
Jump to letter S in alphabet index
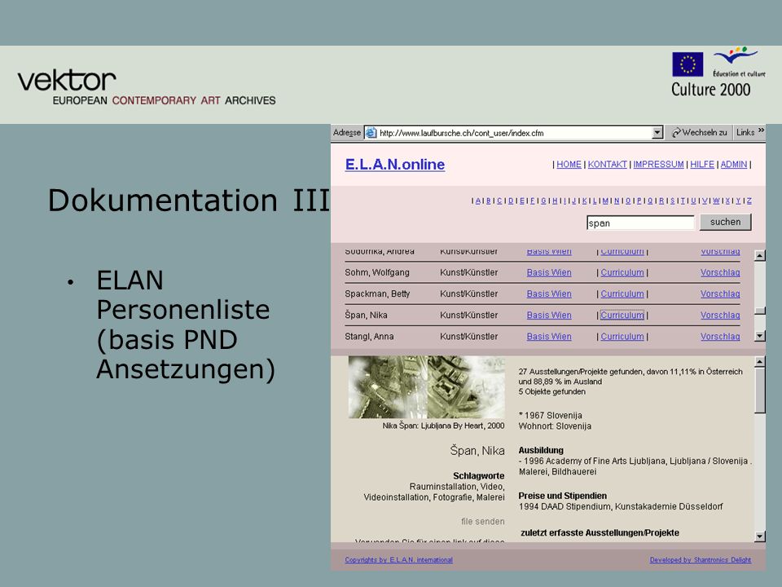pos(672,201)
